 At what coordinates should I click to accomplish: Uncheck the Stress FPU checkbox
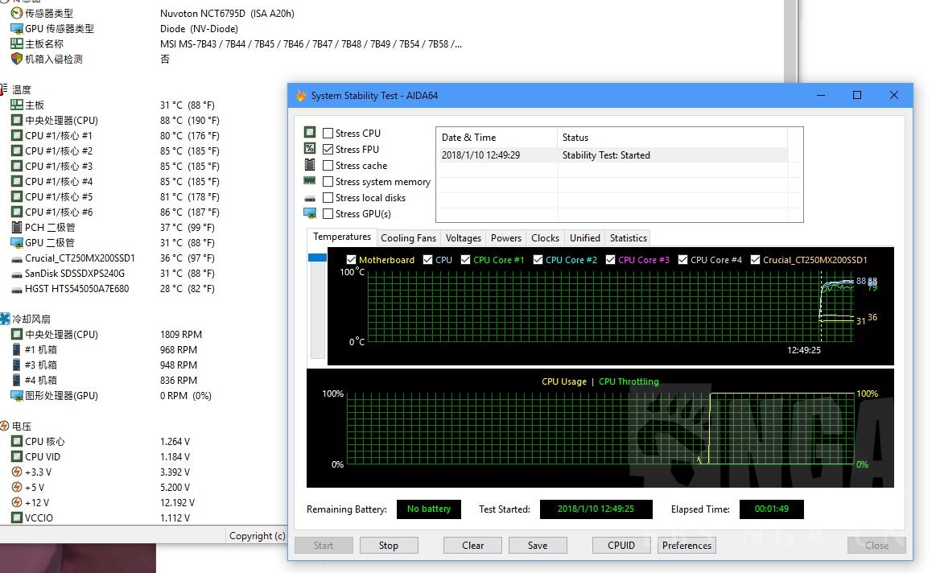coord(328,150)
